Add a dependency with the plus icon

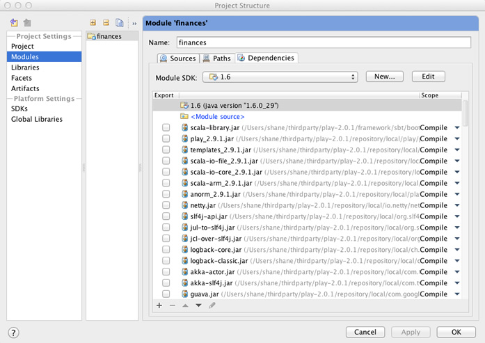[x=159, y=305]
